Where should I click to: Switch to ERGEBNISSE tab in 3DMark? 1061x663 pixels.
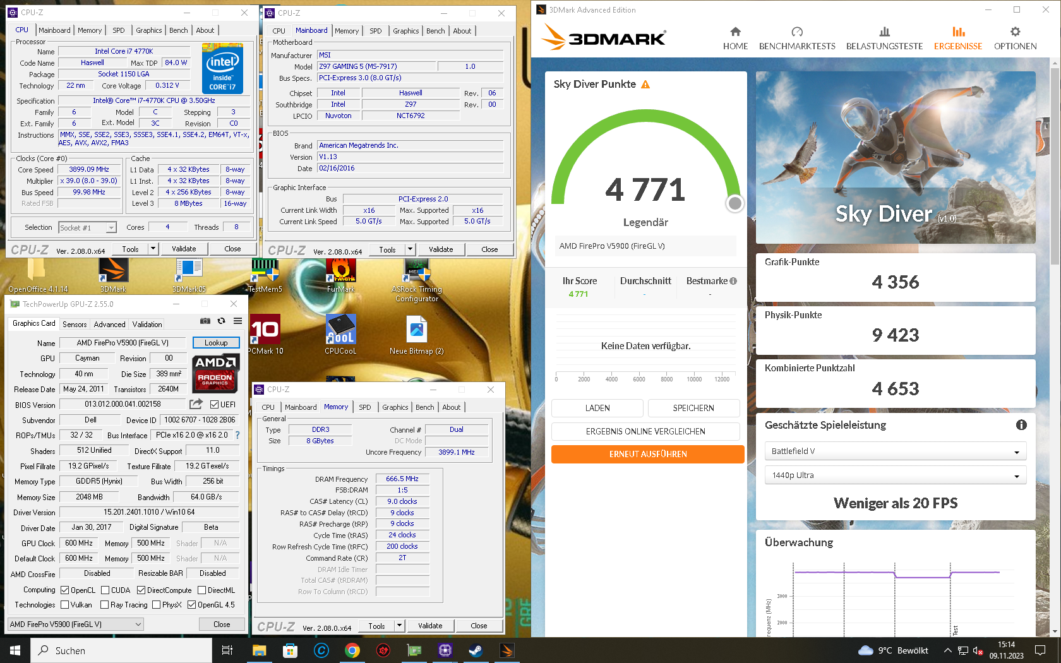(958, 38)
